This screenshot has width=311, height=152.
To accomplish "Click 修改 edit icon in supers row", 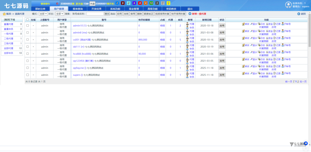I will pyautogui.click(x=243, y=74).
